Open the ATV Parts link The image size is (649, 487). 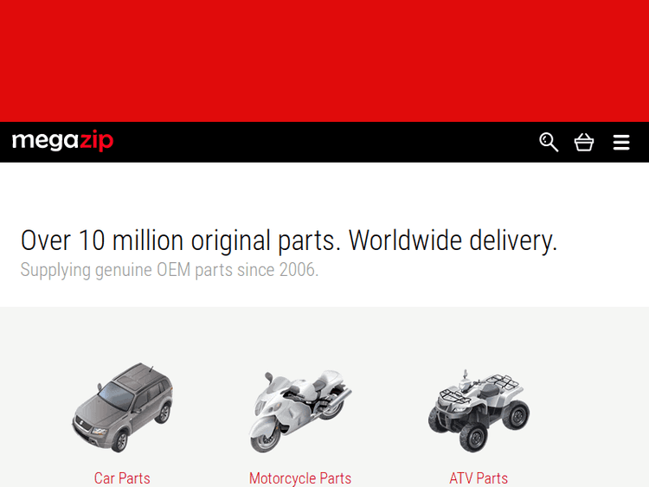click(479, 478)
